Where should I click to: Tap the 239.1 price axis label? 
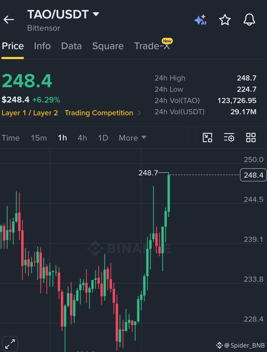point(253,239)
